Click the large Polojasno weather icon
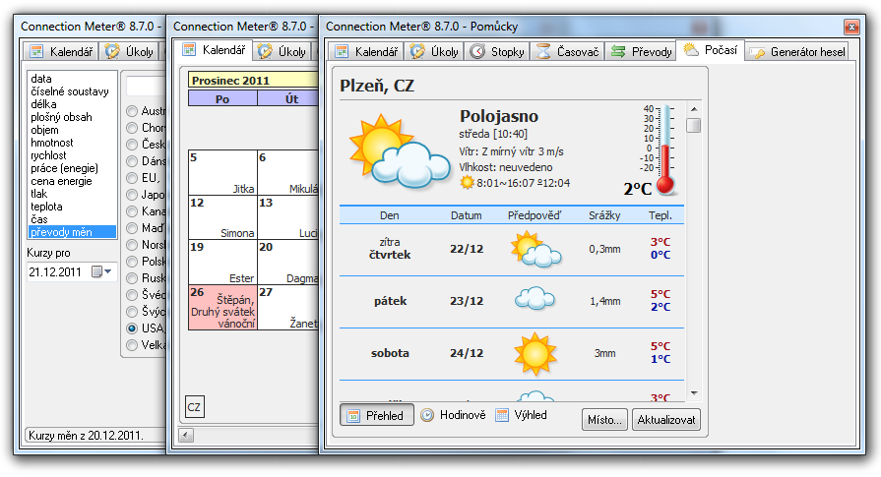 pyautogui.click(x=399, y=151)
